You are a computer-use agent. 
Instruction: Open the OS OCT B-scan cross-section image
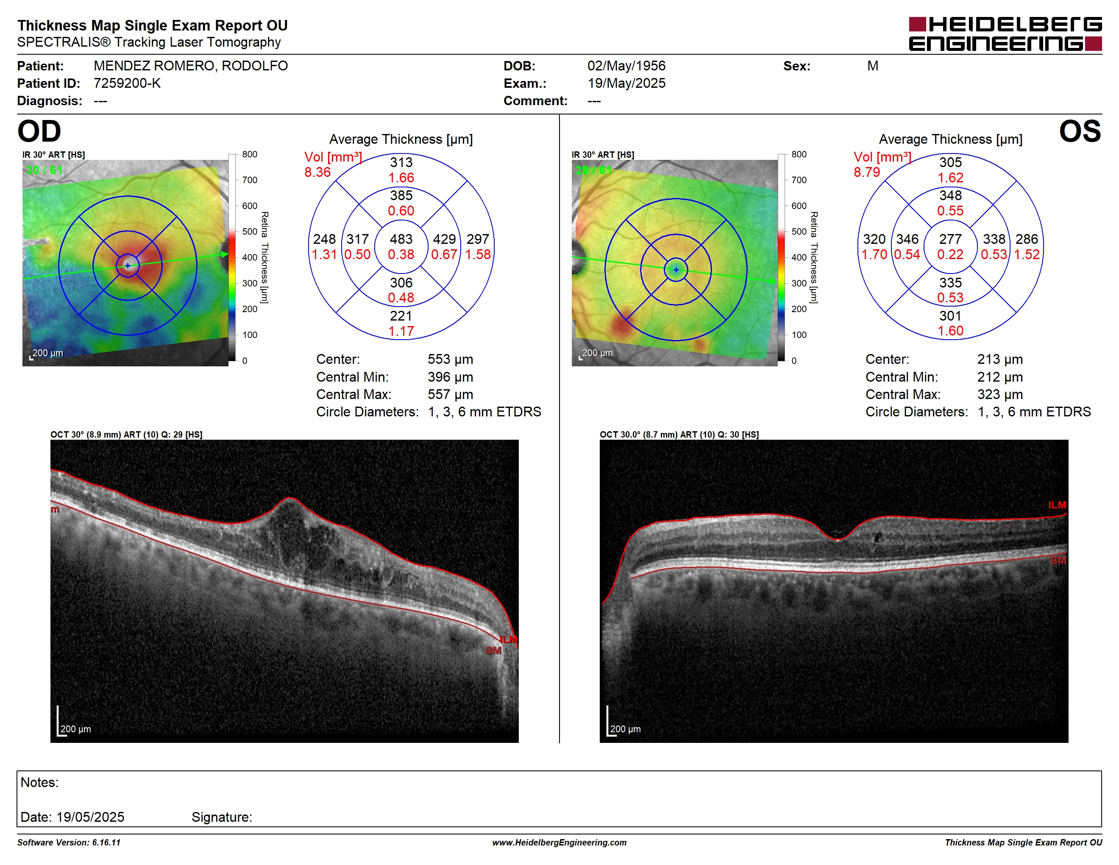pyautogui.click(x=834, y=591)
